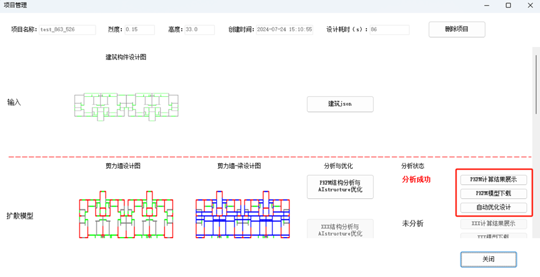Select the greyed XXX结构分析与AIstructure优化 button
540x277 pixels.
click(340, 229)
